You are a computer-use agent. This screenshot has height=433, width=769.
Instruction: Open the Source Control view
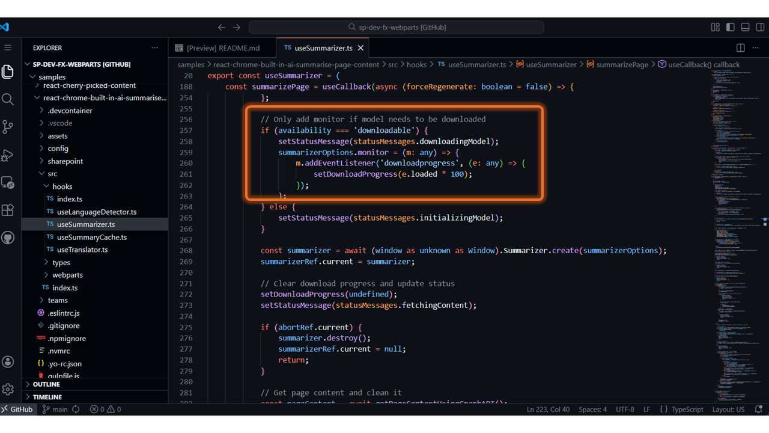(x=8, y=127)
